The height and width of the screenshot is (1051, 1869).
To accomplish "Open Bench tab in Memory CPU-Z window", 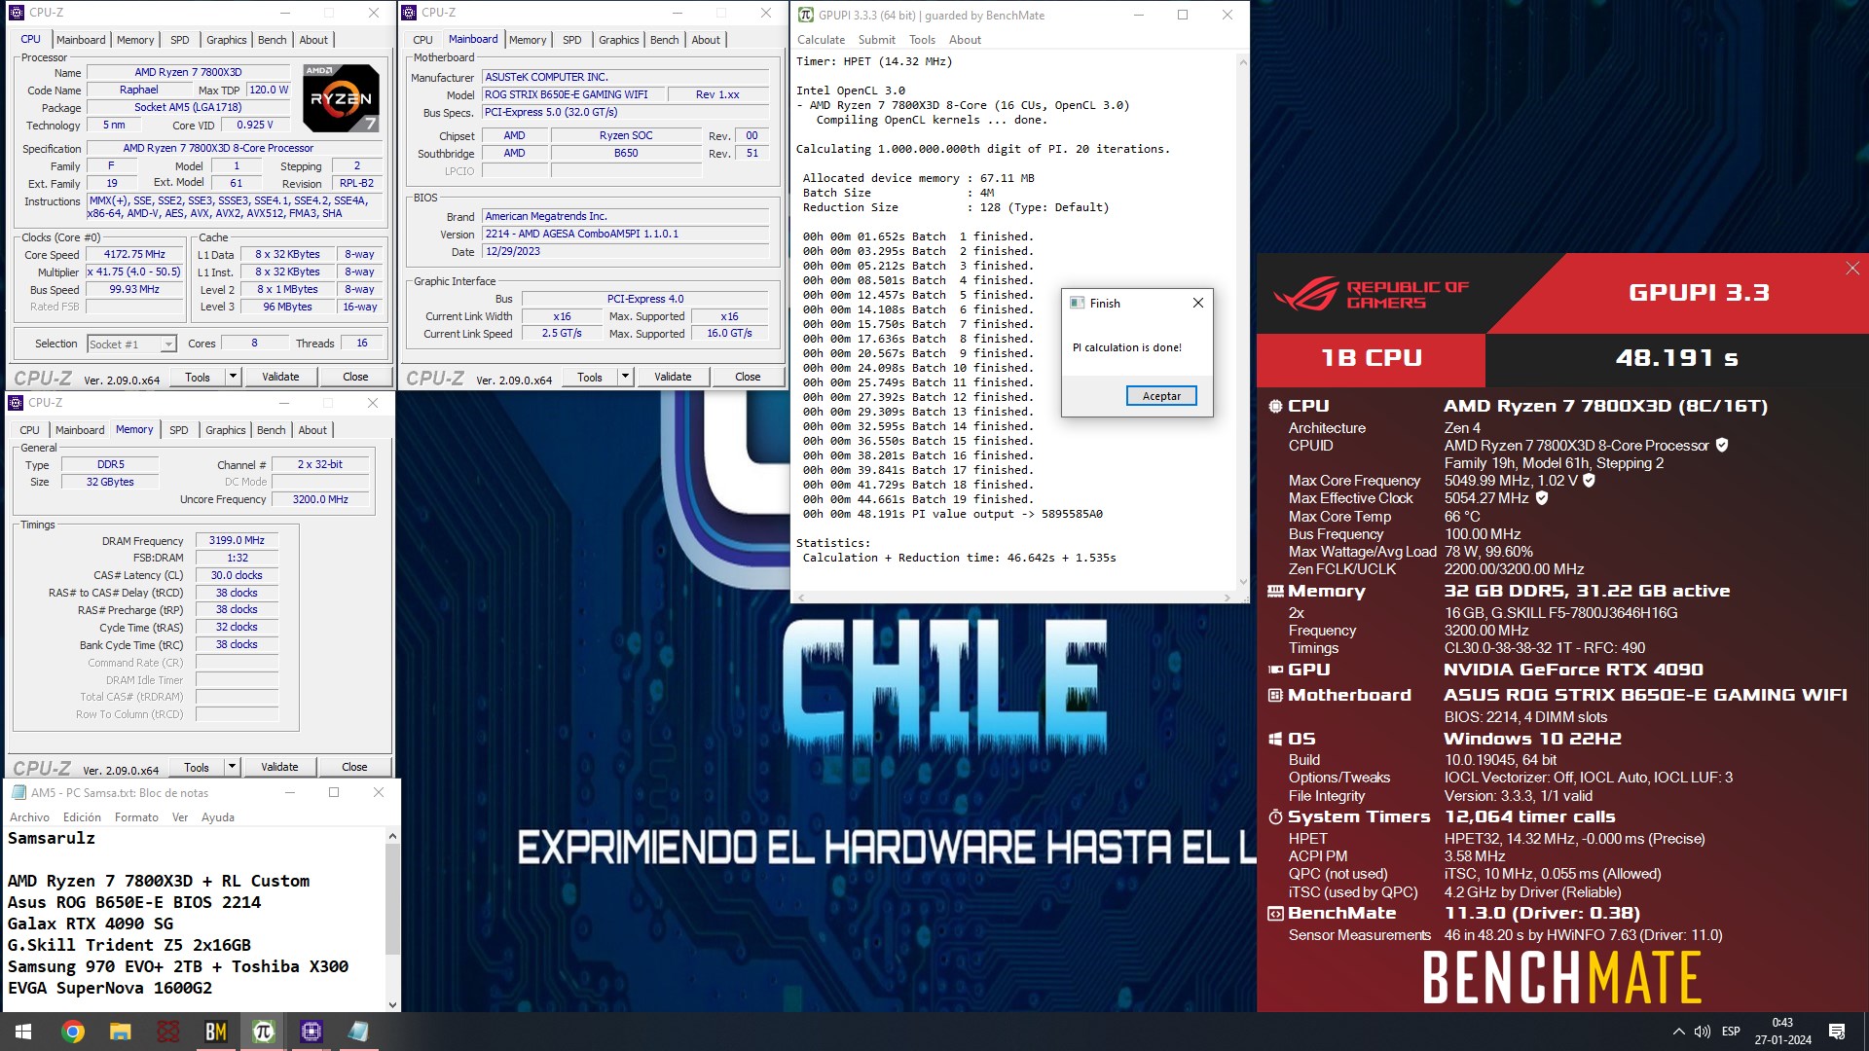I will point(271,430).
